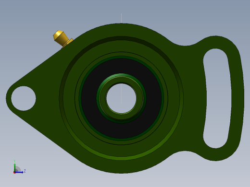Click the center shaft bore hole

pyautogui.click(x=121, y=98)
